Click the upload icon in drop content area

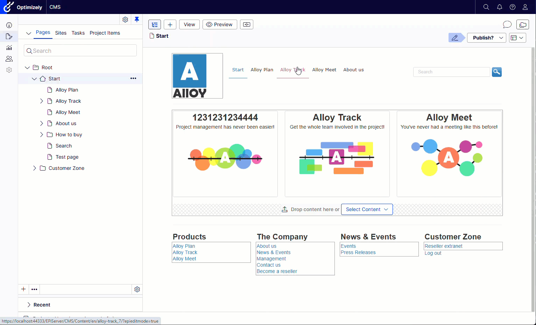(x=285, y=209)
